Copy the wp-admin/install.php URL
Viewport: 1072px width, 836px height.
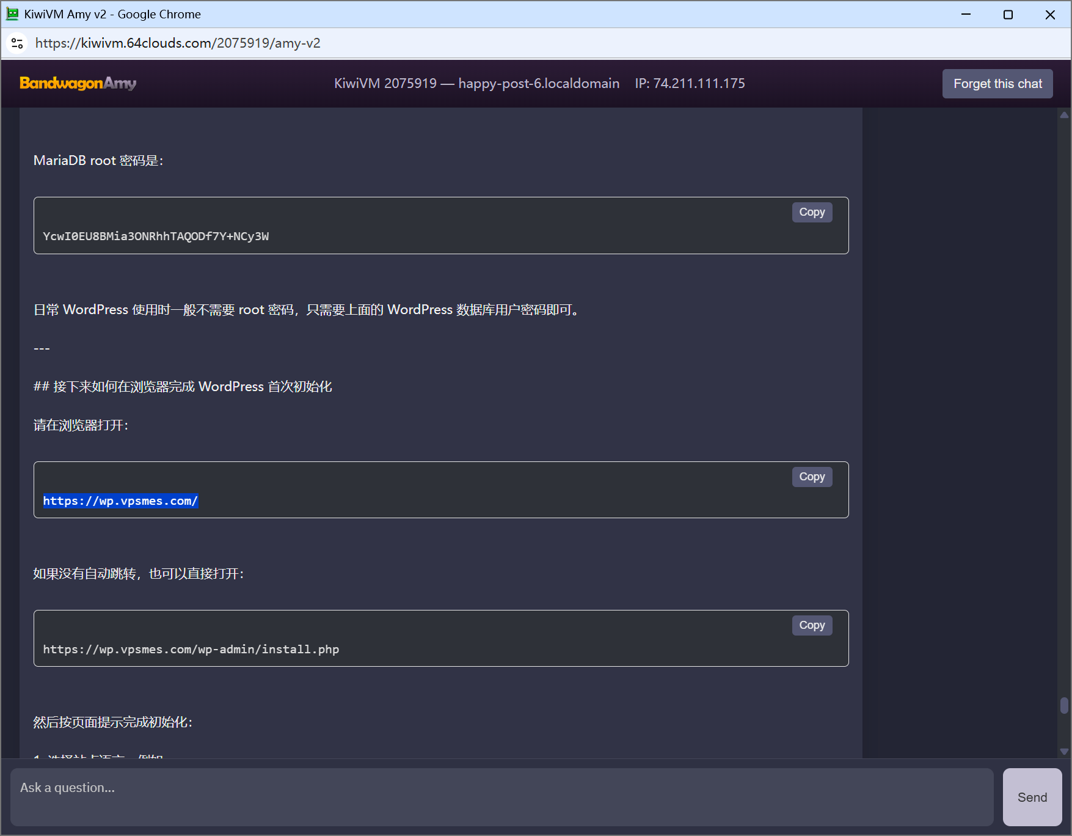[x=812, y=625]
